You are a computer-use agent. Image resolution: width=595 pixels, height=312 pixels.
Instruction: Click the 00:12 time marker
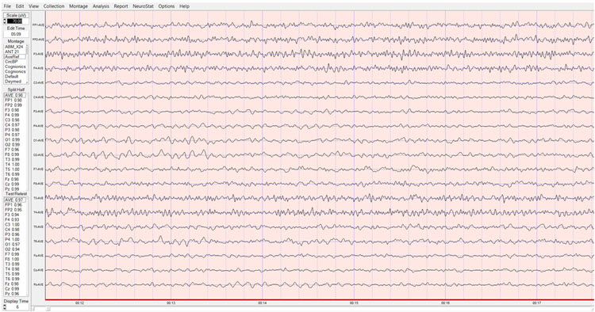[79, 303]
